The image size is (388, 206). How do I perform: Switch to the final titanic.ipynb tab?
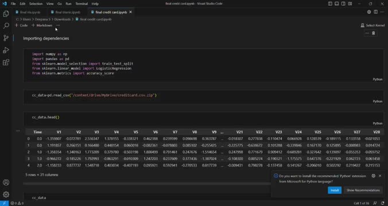click(65, 12)
